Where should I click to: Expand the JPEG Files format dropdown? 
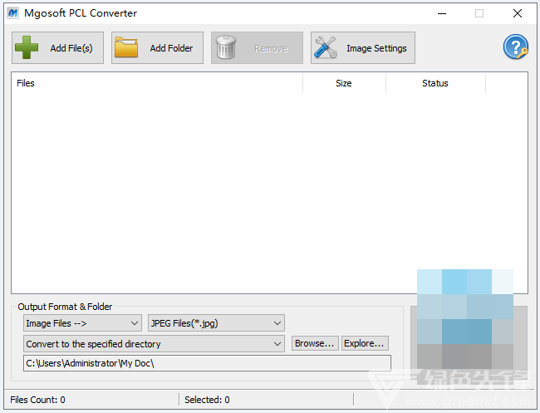coord(216,323)
